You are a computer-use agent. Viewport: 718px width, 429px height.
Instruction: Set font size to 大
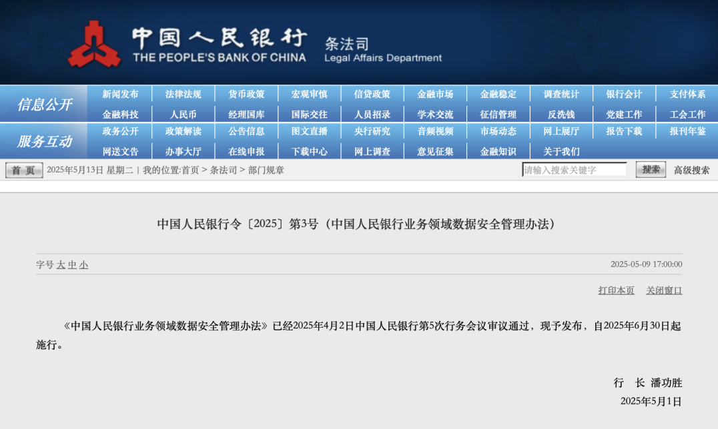(x=61, y=265)
